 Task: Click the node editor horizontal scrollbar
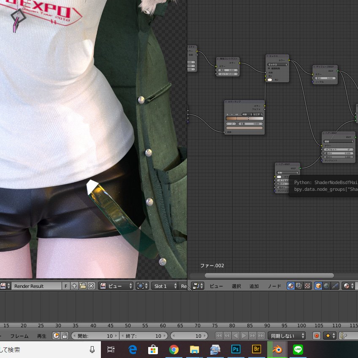point(269,275)
